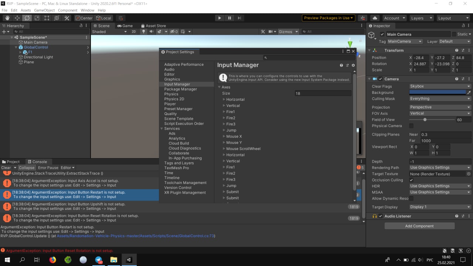Viewport: 473px width, 266px height.
Task: Open Input Manager gear menu
Action: tap(353, 65)
